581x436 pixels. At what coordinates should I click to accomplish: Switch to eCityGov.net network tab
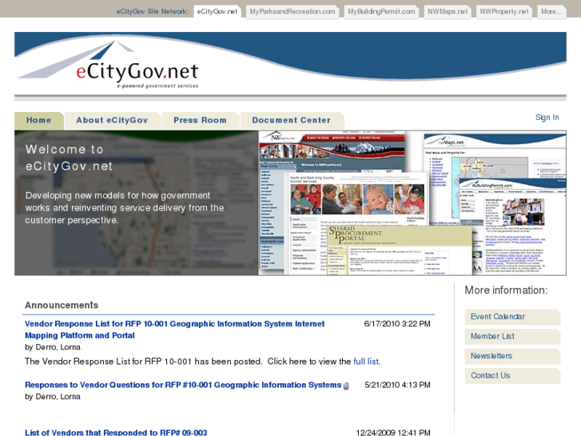[x=217, y=11]
